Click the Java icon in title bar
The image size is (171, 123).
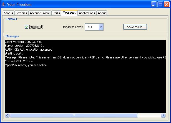click(4, 4)
